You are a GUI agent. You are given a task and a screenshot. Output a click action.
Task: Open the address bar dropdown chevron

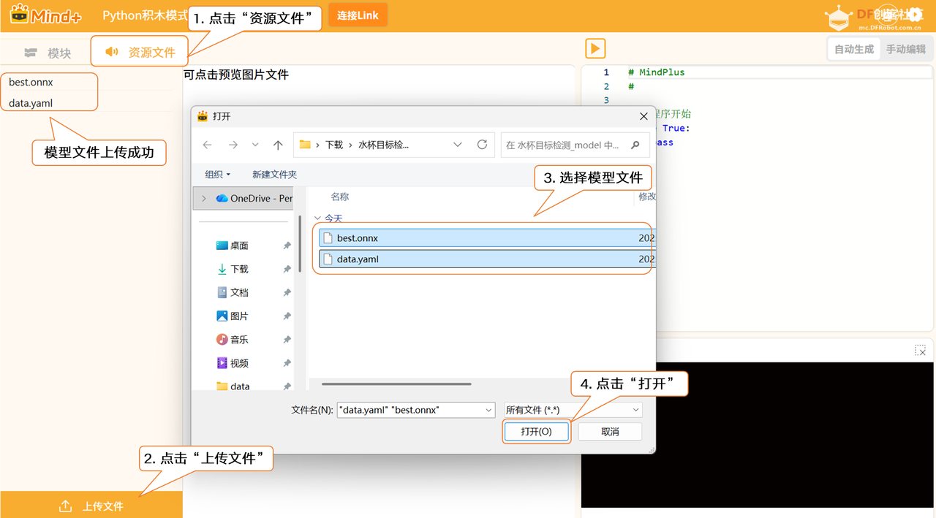pos(458,145)
